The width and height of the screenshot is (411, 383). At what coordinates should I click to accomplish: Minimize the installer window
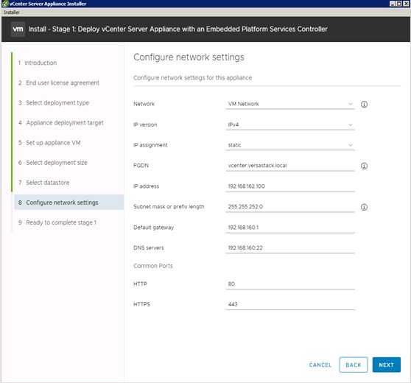(x=393, y=4)
